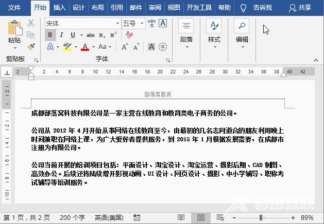
Task: Apply red font color
Action: 85,47
